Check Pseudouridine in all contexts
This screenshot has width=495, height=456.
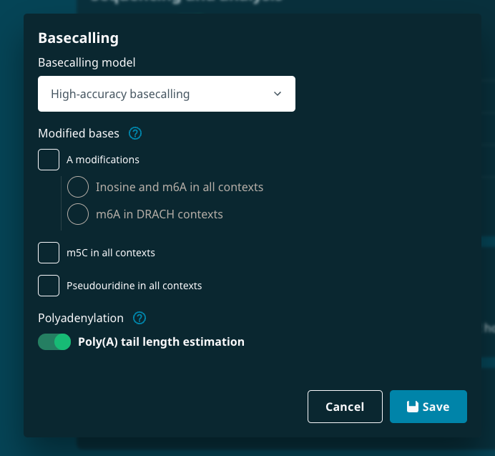coord(49,286)
